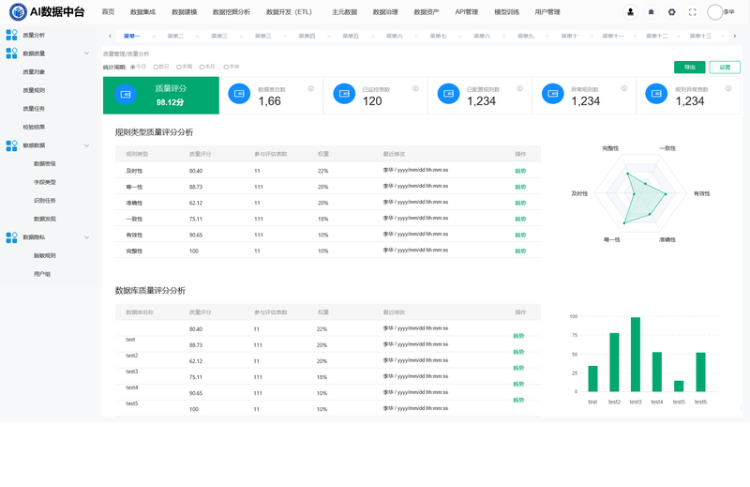
Task: Click the info icon beside 数据表总数
Action: [x=309, y=89]
